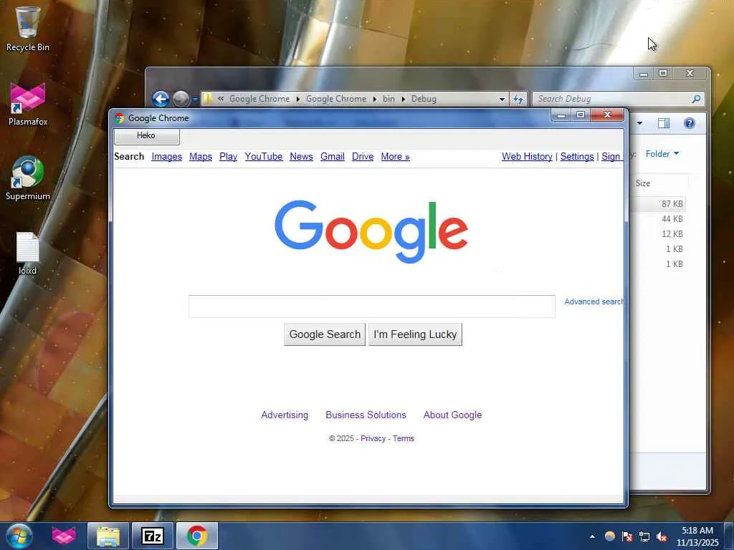Click the yellow circular tray icon
This screenshot has width=734, height=550.
[x=609, y=536]
